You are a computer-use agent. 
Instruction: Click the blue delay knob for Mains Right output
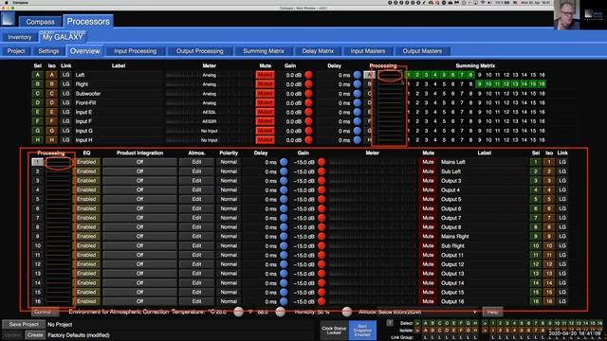pos(284,236)
